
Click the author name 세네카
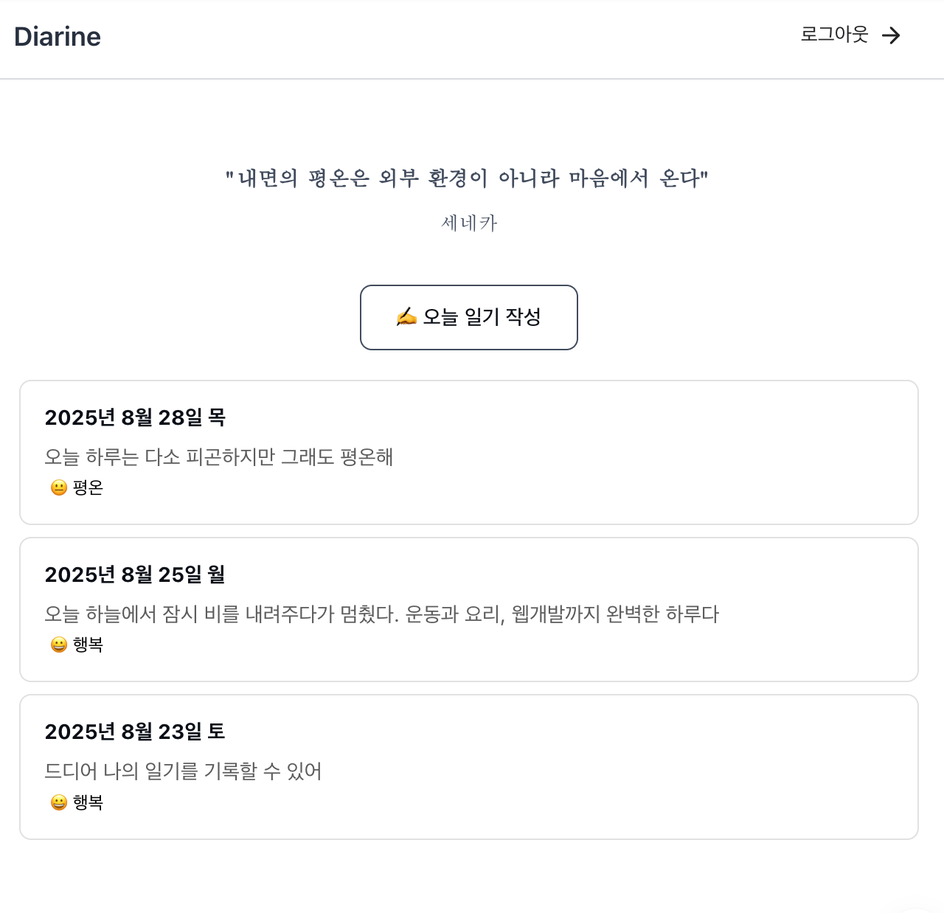coord(469,223)
